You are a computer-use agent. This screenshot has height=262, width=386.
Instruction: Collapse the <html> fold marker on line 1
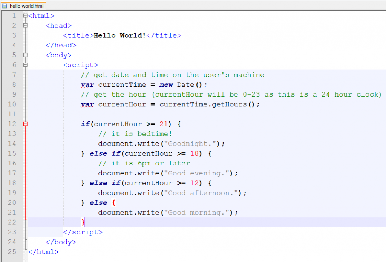[25, 16]
